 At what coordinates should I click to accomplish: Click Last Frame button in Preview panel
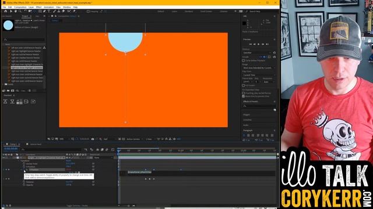click(x=267, y=44)
